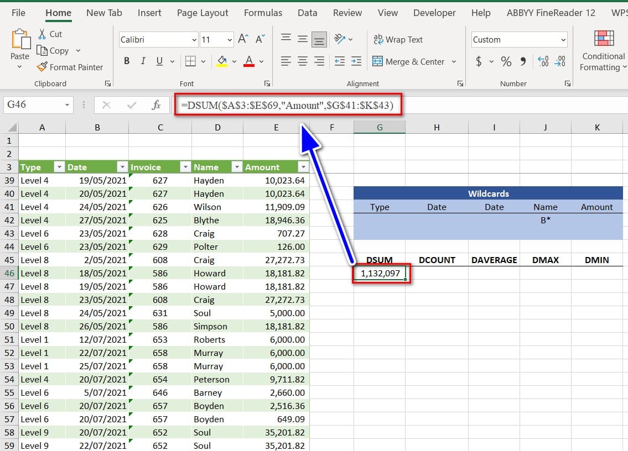The width and height of the screenshot is (628, 451).
Task: Click the Increase Font Size icon
Action: coord(243,39)
